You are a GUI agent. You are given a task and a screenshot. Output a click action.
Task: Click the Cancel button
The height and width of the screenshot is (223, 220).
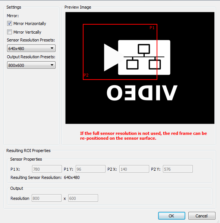[202, 216]
